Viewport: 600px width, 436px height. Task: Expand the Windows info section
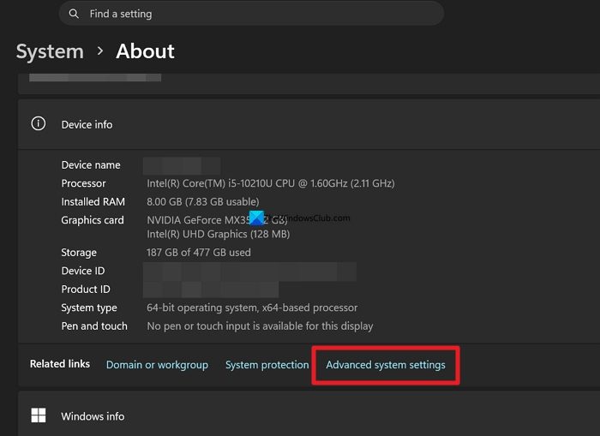(309, 414)
